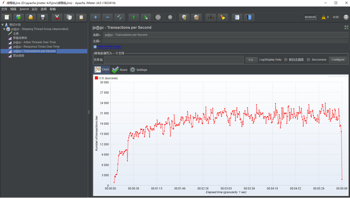Click the Collapse all minus icon
The width and height of the screenshot is (350, 198).
(x=107, y=17)
